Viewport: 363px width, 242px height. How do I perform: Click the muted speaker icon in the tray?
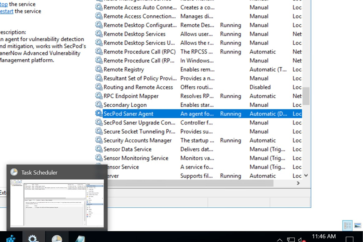tap(302, 240)
